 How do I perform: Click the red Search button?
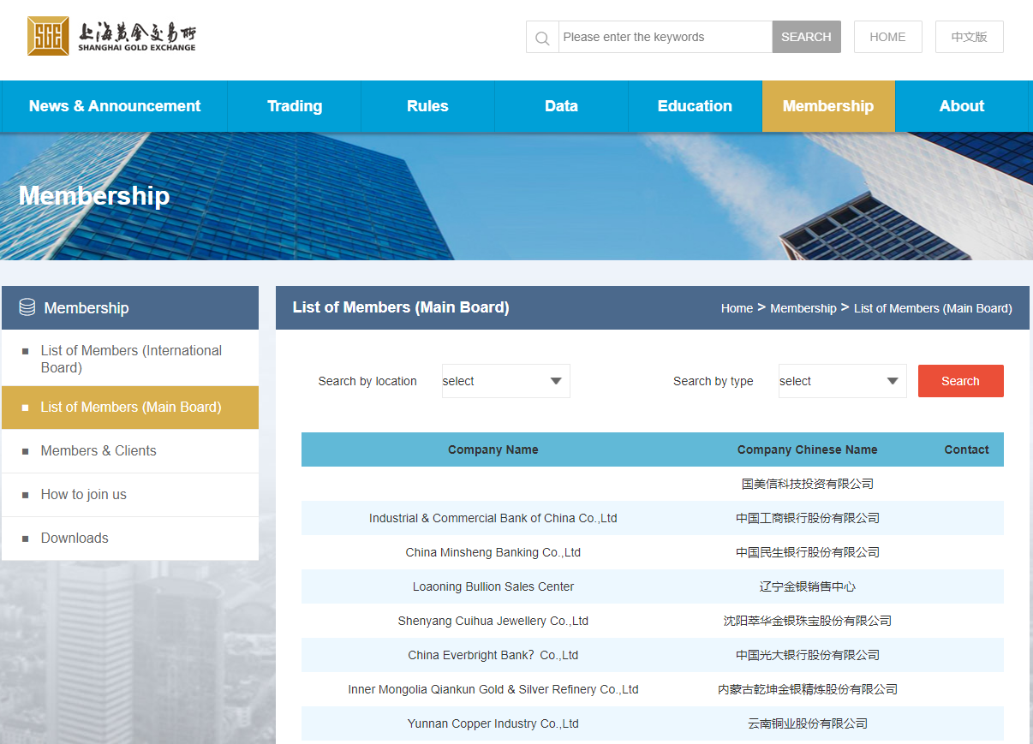coord(960,381)
